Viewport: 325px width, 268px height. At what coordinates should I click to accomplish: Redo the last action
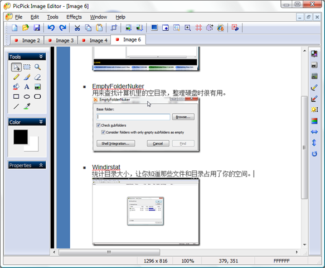click(62, 27)
